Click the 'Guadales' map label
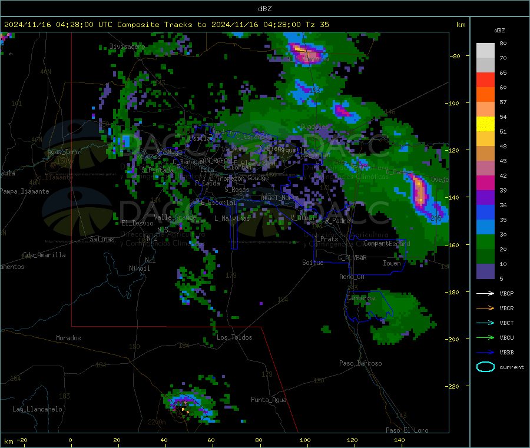Screen dimensions: 530x448 click(x=314, y=127)
